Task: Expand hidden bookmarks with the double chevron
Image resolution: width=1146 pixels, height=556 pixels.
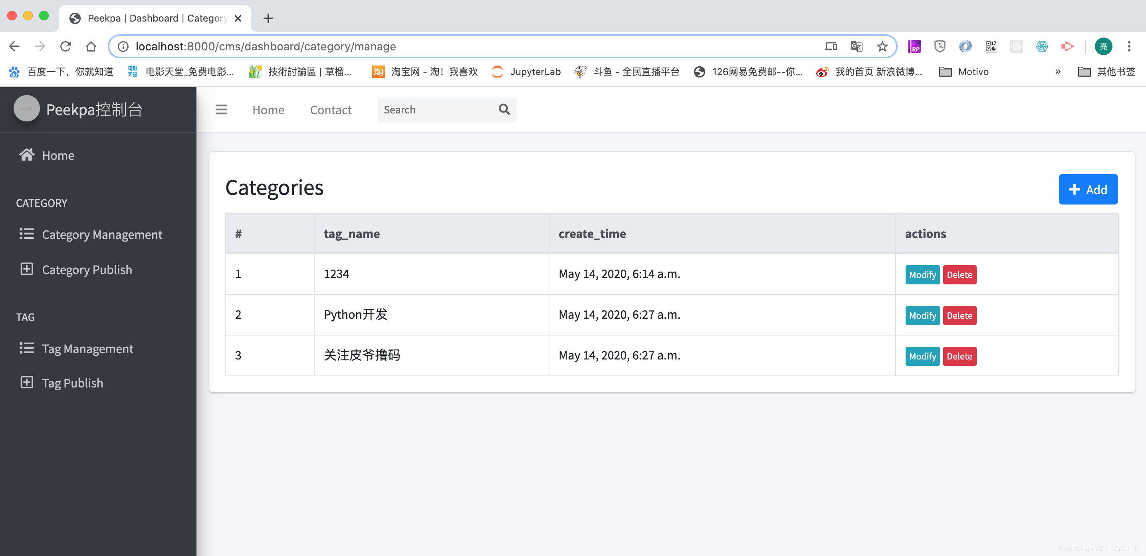Action: pyautogui.click(x=1058, y=71)
